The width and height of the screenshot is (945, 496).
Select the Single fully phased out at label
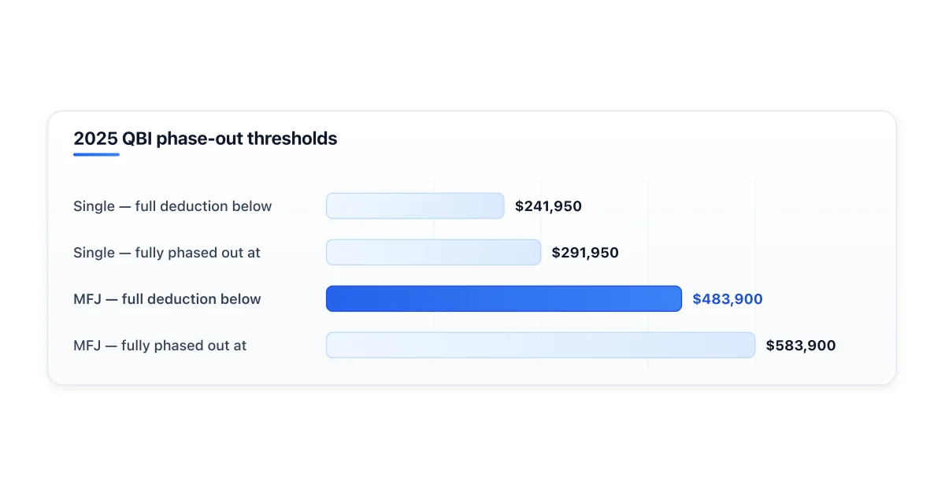pos(167,253)
